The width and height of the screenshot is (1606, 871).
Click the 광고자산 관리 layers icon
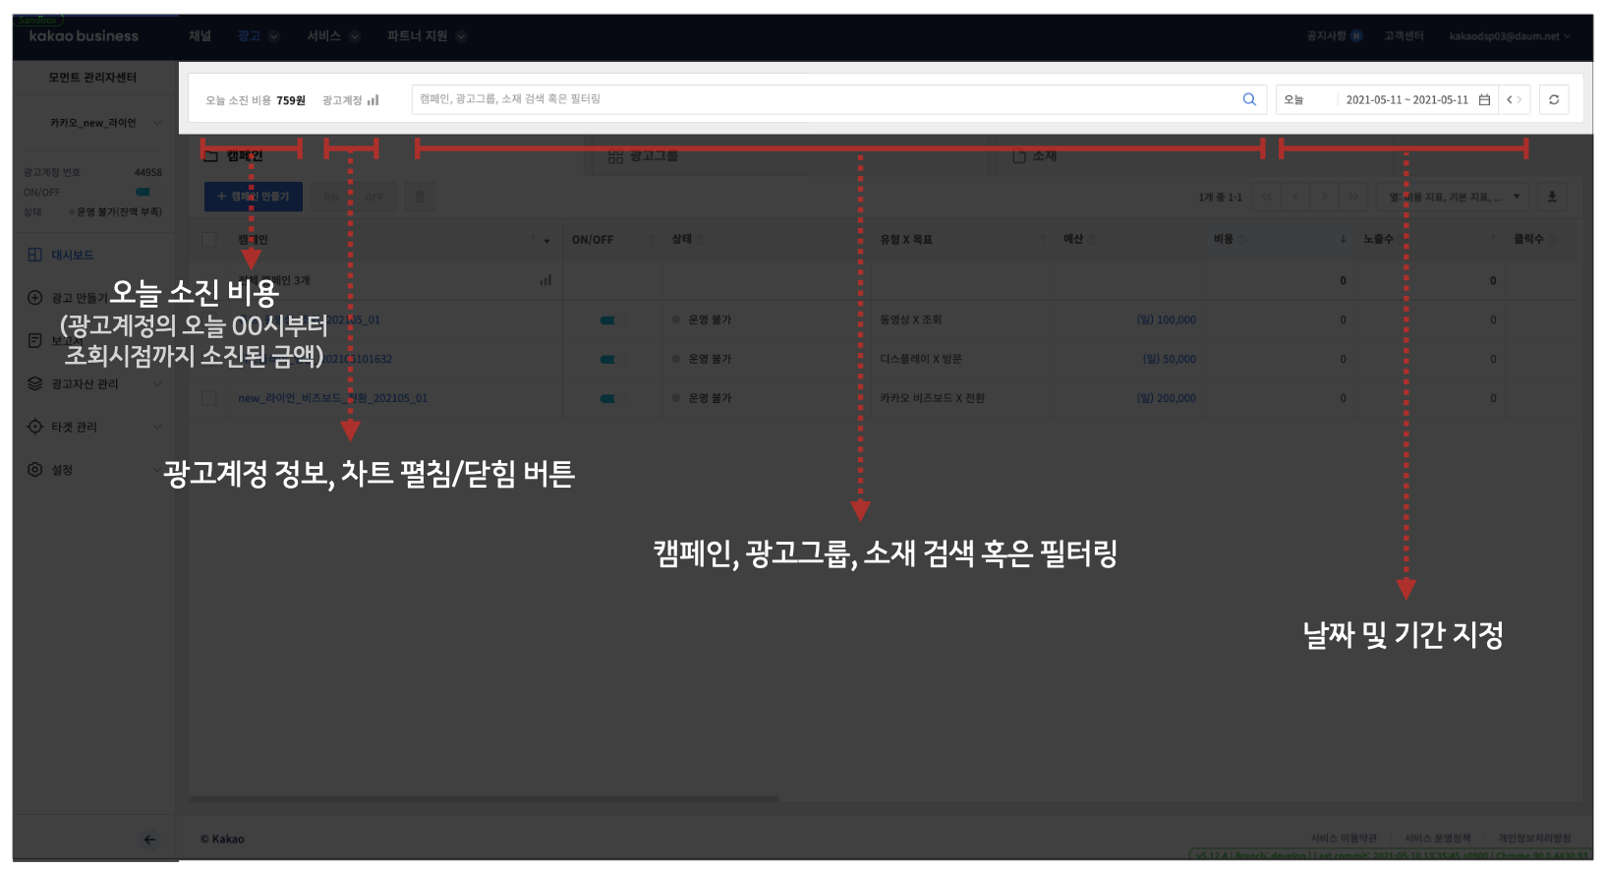click(34, 383)
